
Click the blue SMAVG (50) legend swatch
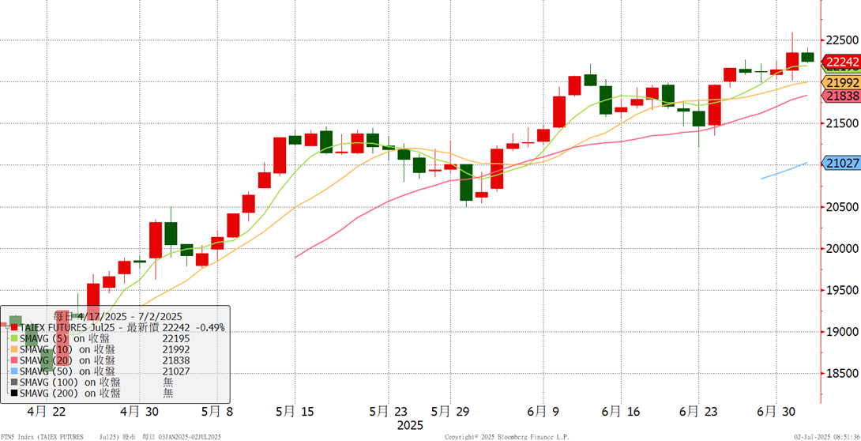(13, 371)
